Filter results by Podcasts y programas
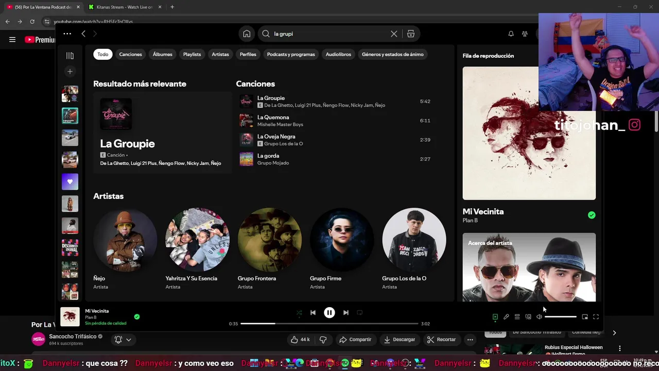 (x=291, y=54)
